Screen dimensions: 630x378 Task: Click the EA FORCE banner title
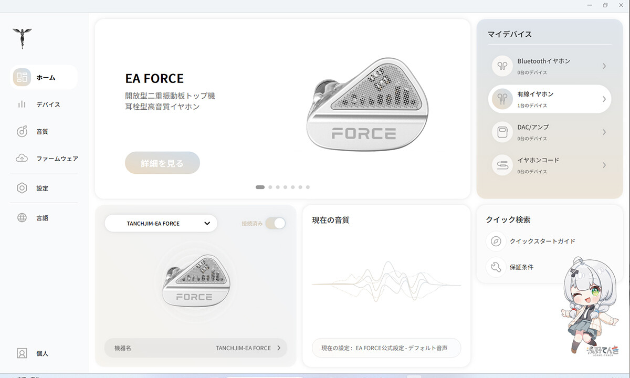pyautogui.click(x=154, y=78)
